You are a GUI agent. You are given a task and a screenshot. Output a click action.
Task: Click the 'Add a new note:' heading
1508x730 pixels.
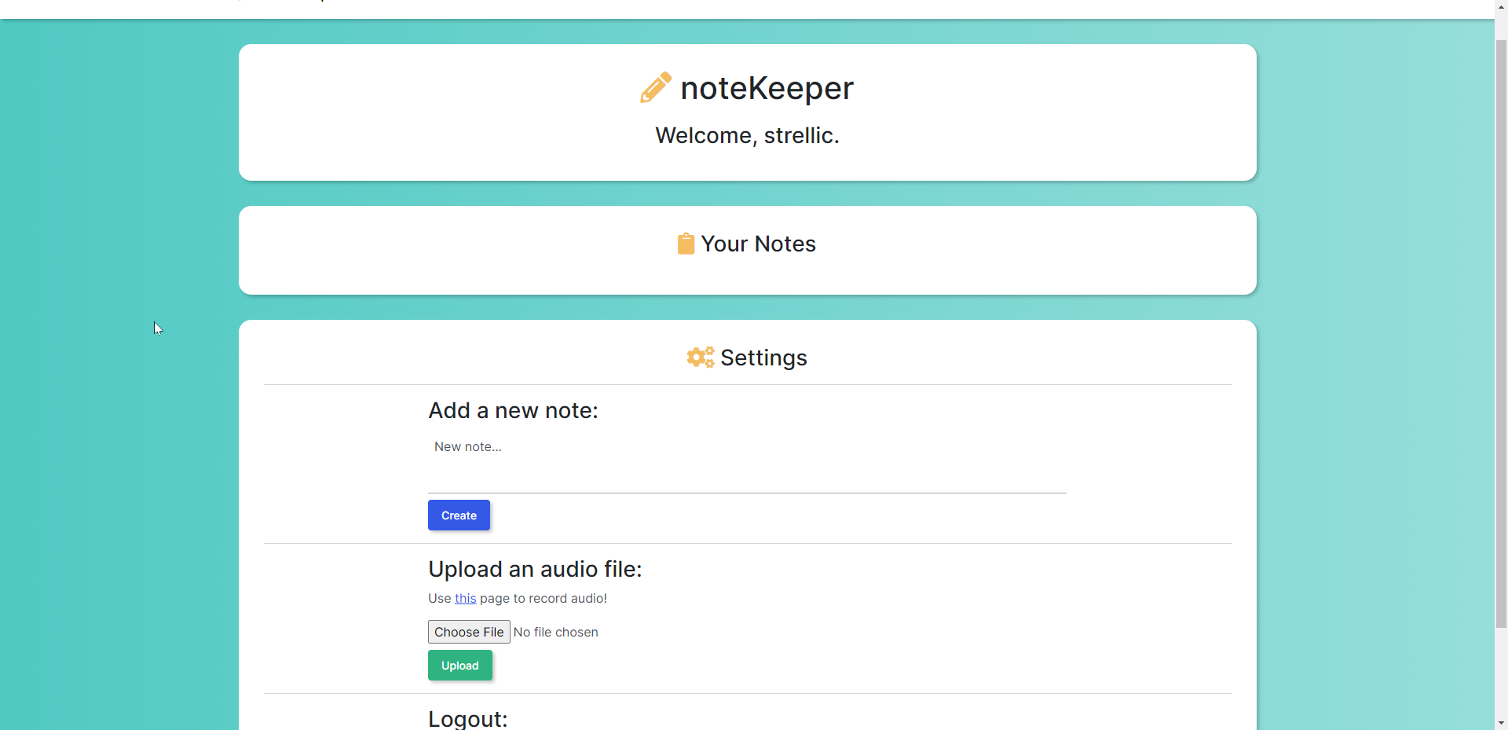pyautogui.click(x=513, y=410)
